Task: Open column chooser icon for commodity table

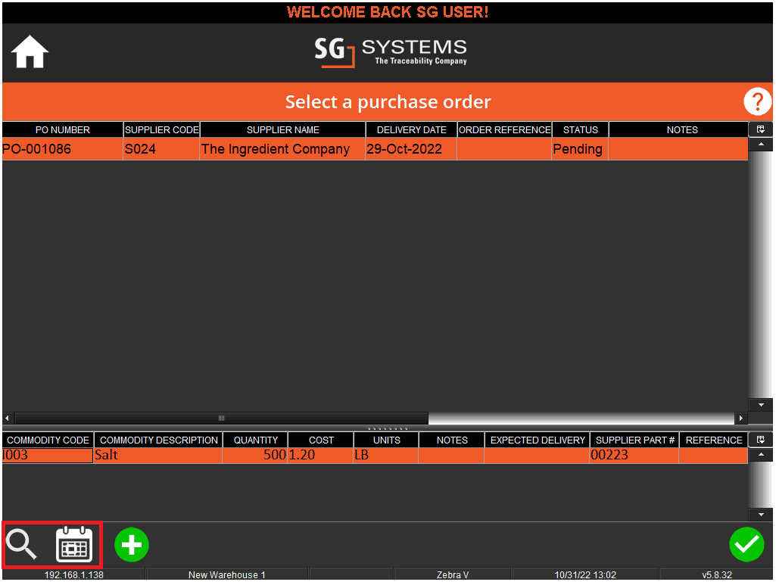Action: (x=761, y=440)
